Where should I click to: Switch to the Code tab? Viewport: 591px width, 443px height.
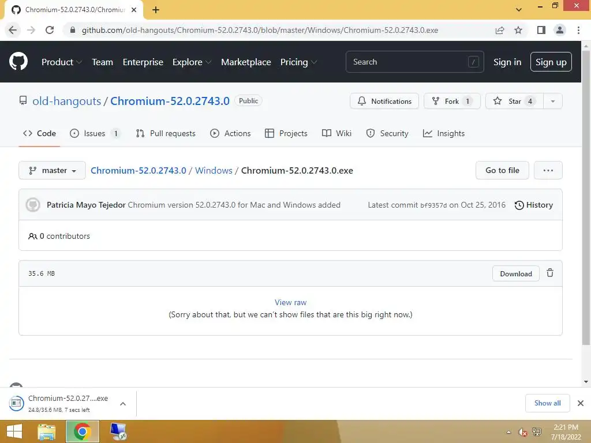coord(39,133)
